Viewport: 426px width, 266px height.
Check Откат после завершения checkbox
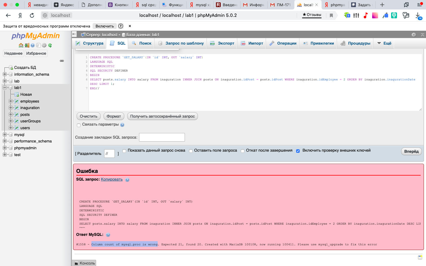[x=243, y=151]
